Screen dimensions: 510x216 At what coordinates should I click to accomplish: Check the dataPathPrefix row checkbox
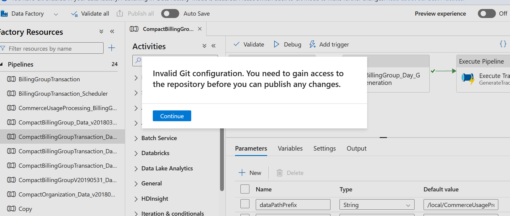click(245, 204)
